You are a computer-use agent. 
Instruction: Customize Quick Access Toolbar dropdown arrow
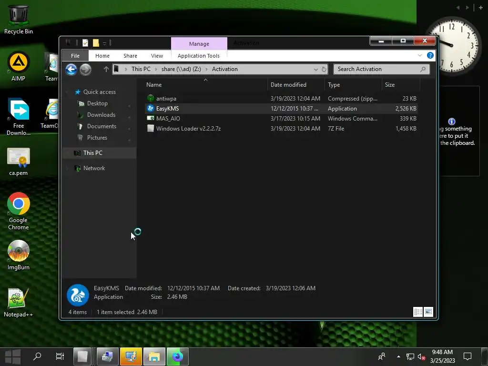tap(104, 43)
